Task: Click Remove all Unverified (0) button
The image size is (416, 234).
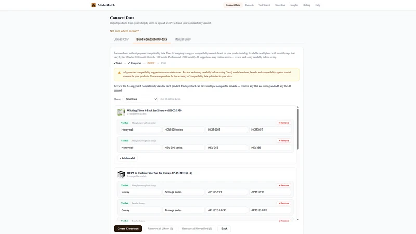Action: tap(197, 229)
